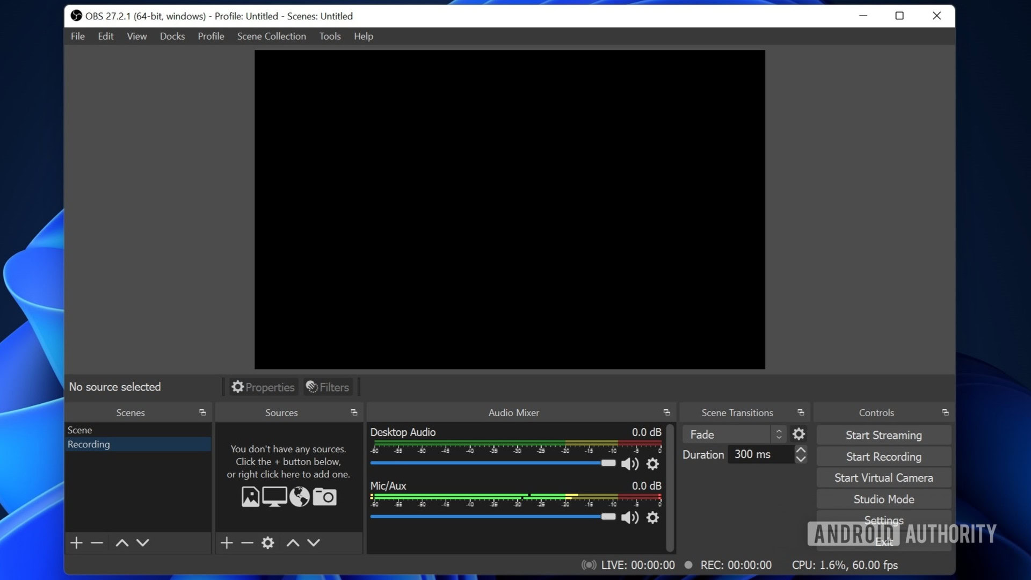This screenshot has width=1031, height=580.
Task: Click Start Recording button
Action: point(884,456)
